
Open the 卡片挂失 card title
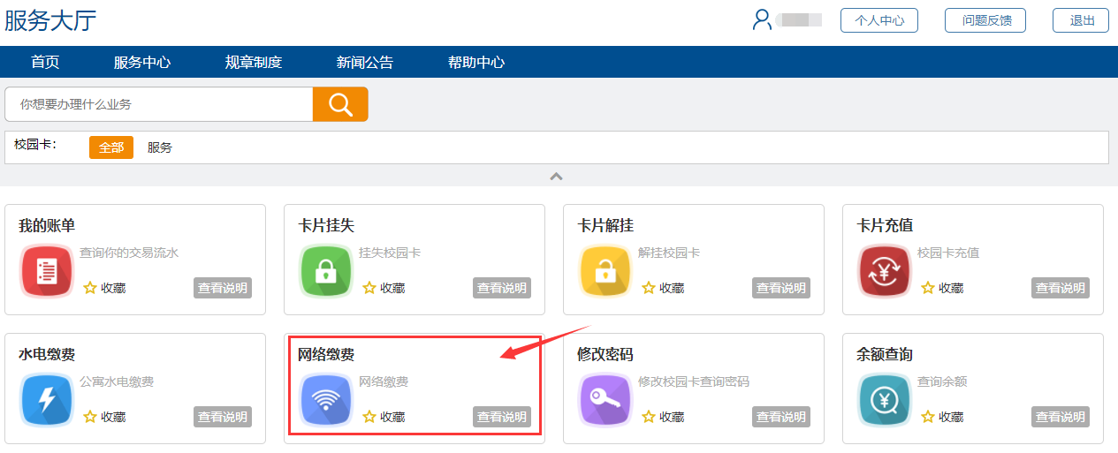click(x=326, y=226)
